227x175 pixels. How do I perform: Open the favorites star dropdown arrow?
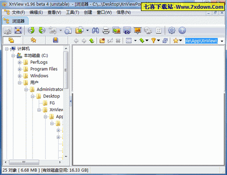[180, 41]
